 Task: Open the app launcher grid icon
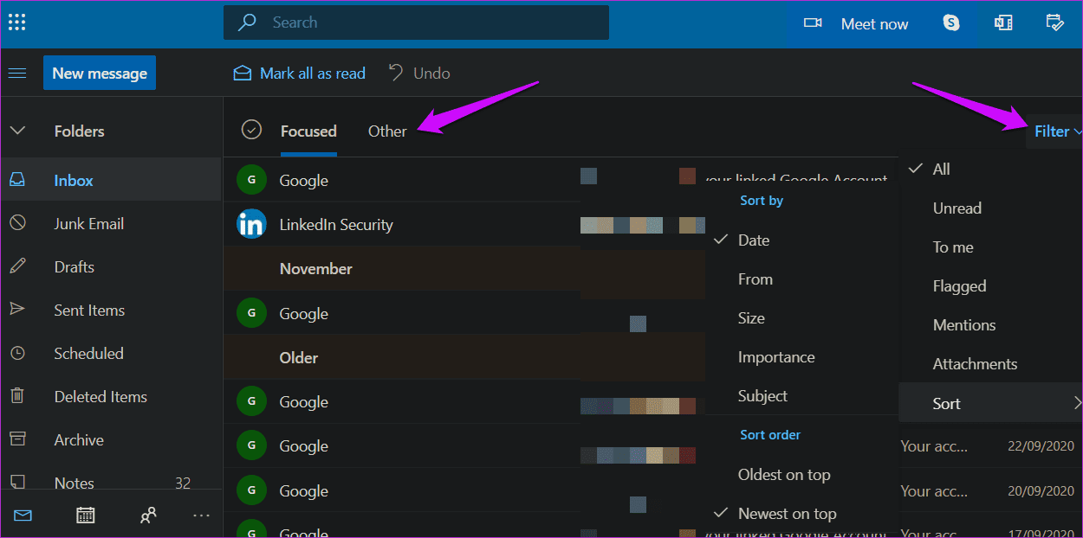(x=16, y=22)
